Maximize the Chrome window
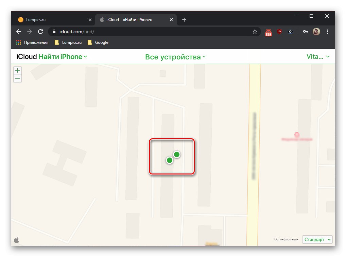 click(311, 16)
